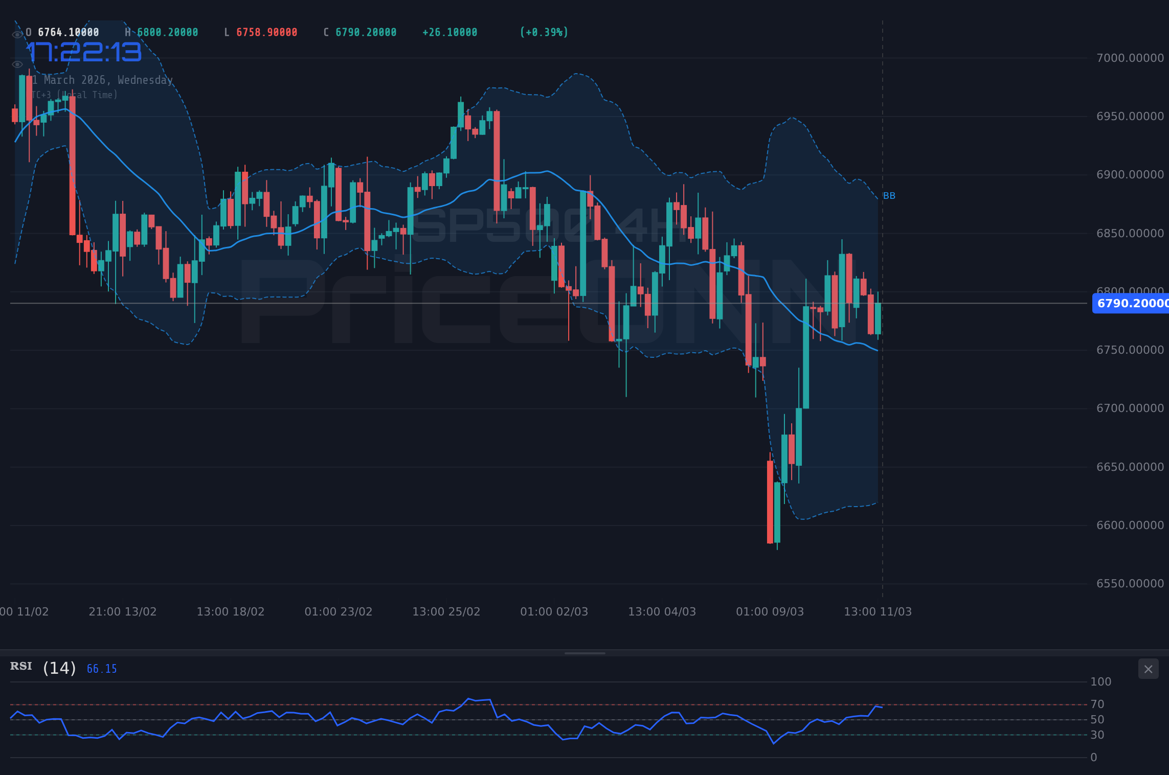Toggle visibility of the Bollinger Bands indicator

point(17,64)
